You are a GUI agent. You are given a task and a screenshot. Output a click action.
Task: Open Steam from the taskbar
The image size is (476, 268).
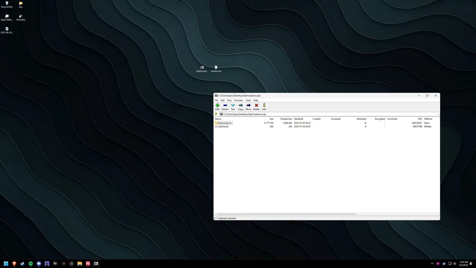point(22,264)
